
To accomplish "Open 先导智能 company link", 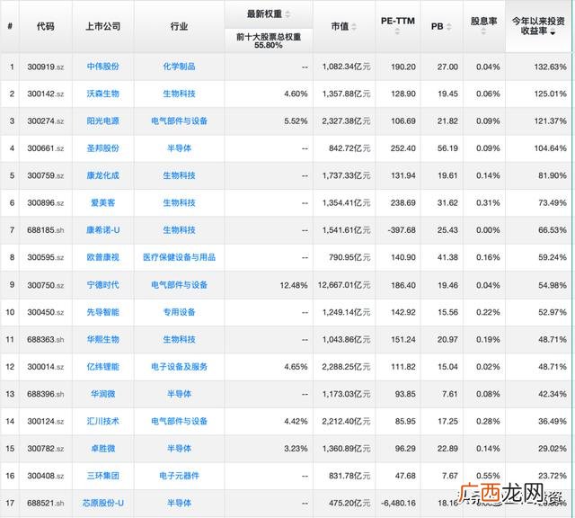I will [103, 312].
